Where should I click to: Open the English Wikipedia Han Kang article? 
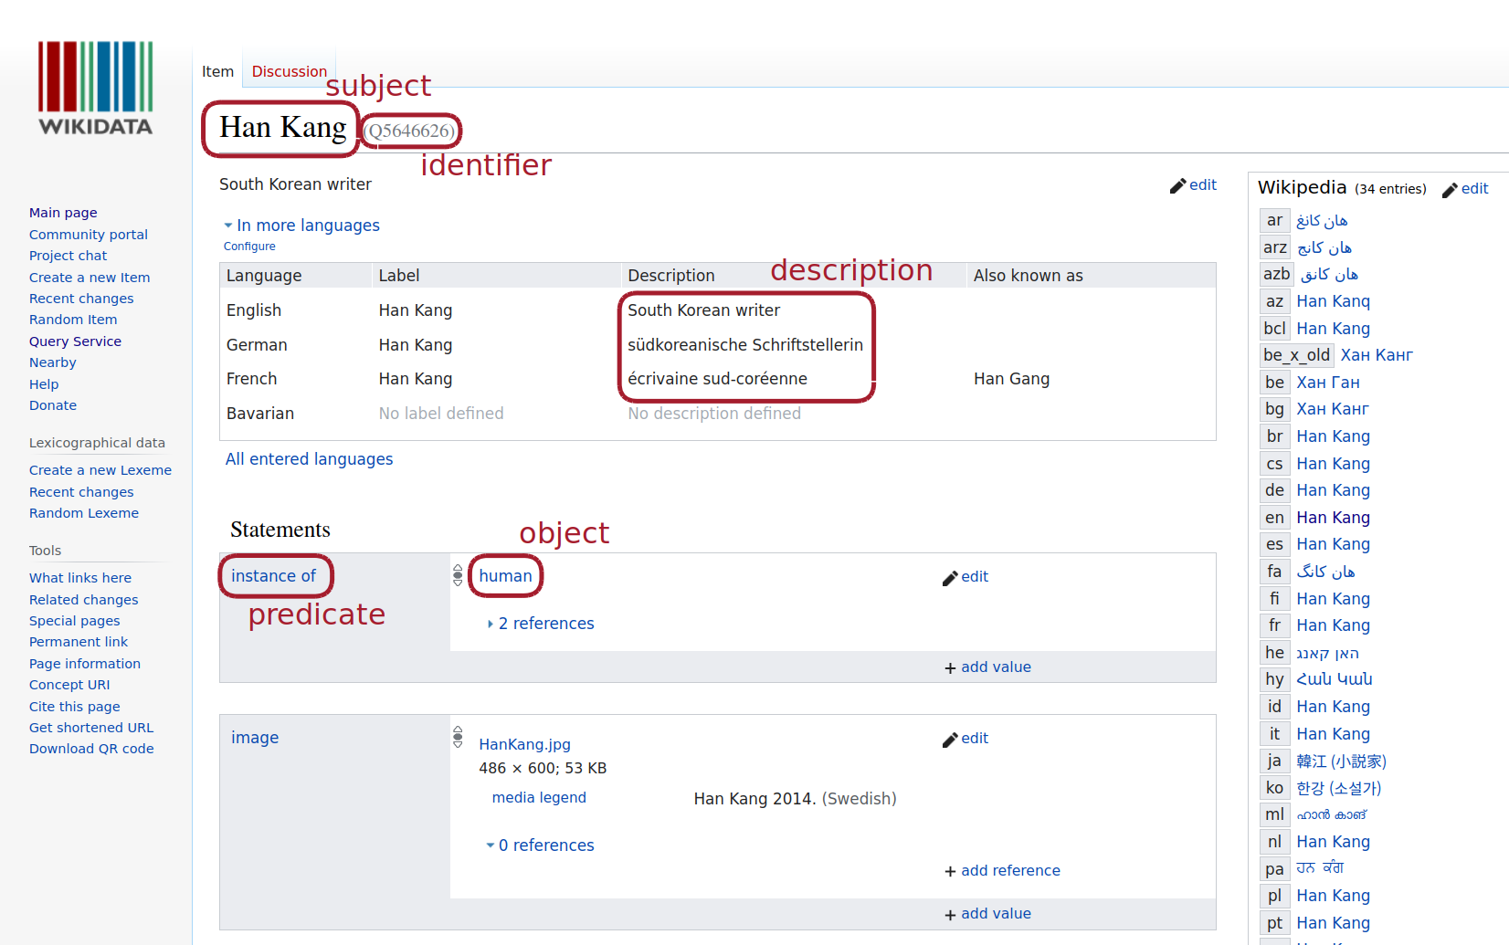pos(1333,518)
